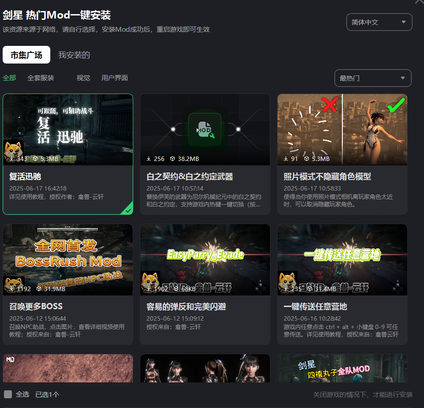Click the cube icon beside 38.2MB
Screen dimensions: 424x408
(x=172, y=159)
